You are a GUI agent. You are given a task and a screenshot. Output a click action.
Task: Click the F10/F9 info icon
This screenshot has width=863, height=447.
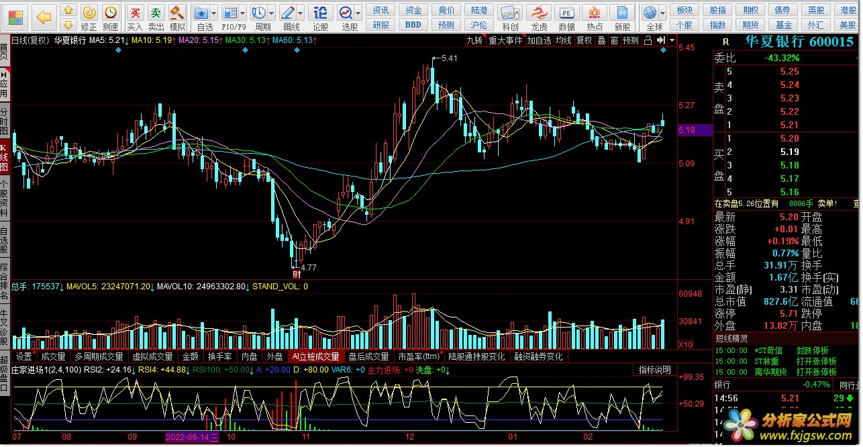(230, 12)
